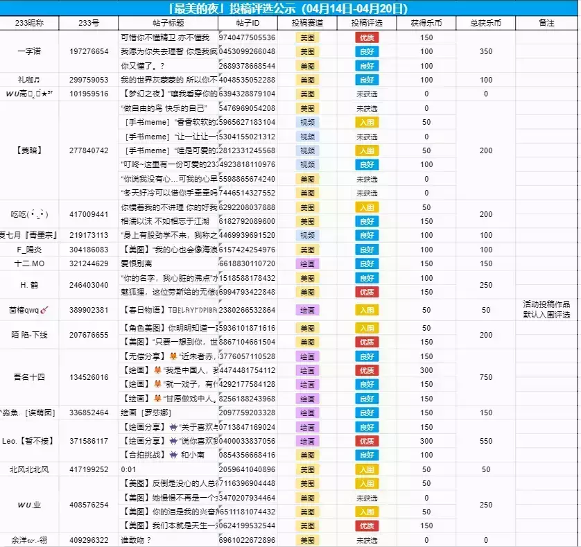Click the 总获乐币 column header
Image resolution: width=581 pixels, height=547 pixels.
pyautogui.click(x=485, y=23)
